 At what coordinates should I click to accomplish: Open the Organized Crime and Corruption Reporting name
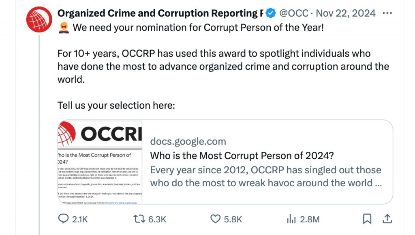157,13
